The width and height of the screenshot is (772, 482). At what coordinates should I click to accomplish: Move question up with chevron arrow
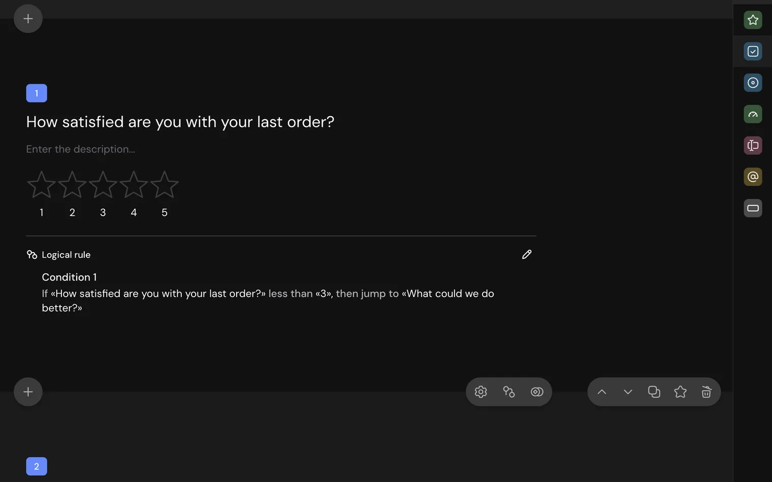click(x=602, y=392)
